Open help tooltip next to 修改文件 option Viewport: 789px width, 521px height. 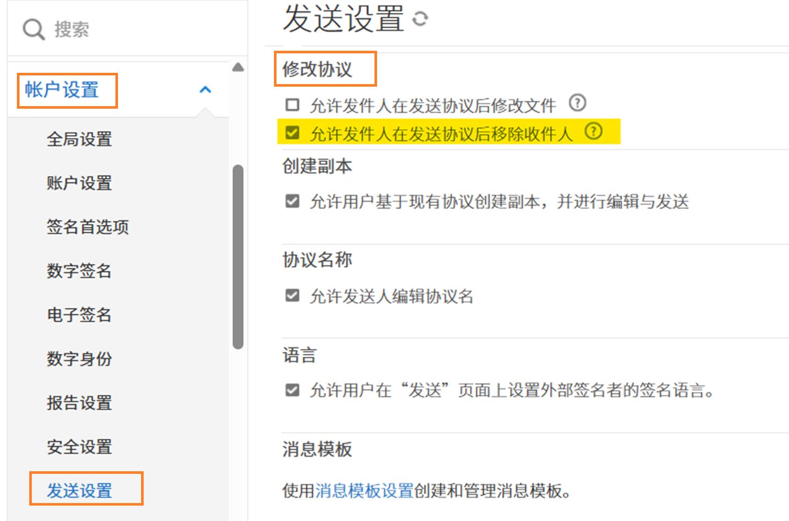pyautogui.click(x=578, y=103)
